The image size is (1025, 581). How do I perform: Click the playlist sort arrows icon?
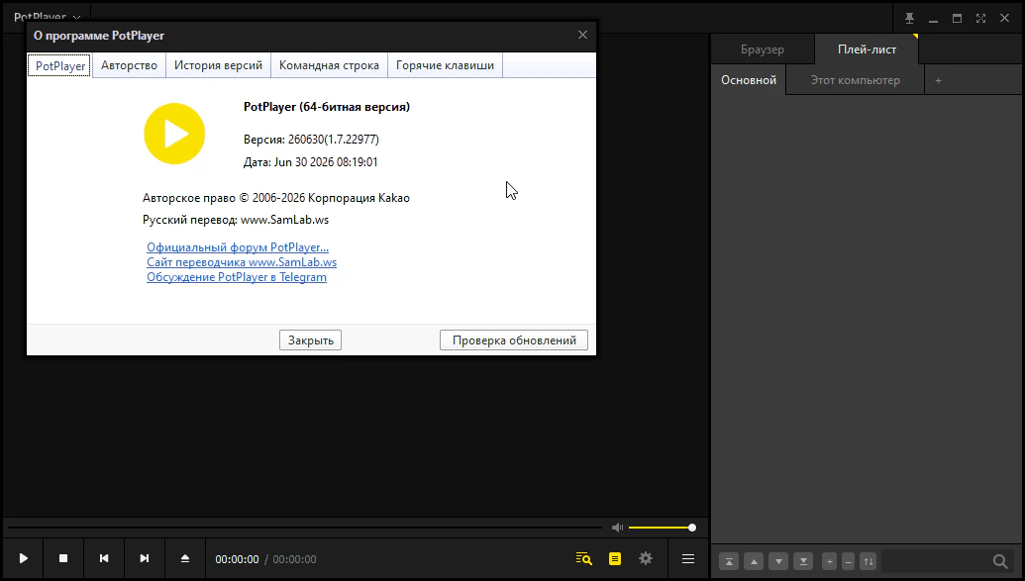pos(869,561)
